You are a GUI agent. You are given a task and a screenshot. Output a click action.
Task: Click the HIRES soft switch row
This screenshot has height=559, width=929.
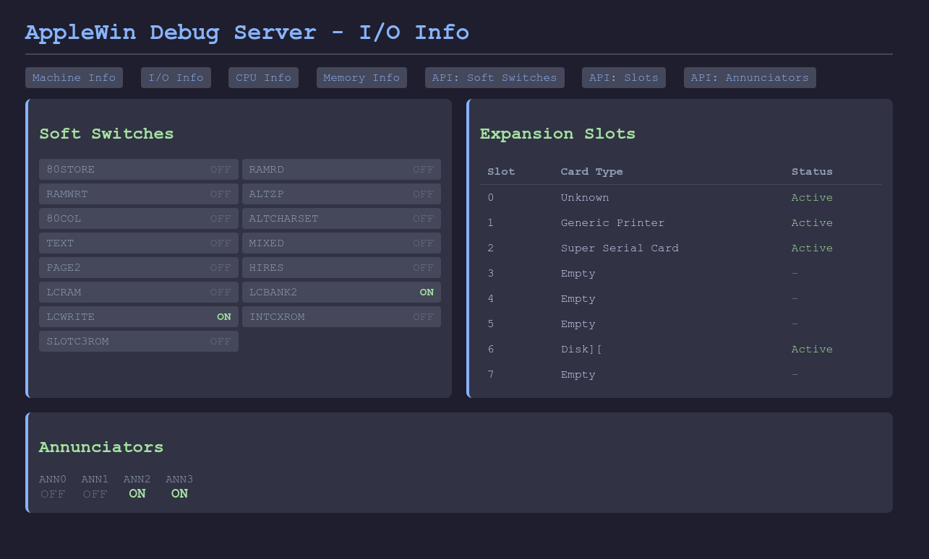[341, 268]
